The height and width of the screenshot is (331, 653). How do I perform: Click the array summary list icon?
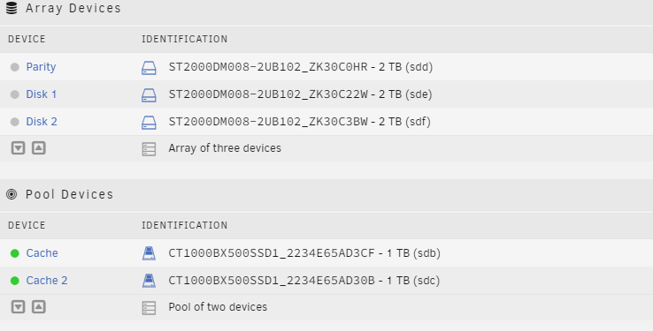pos(149,148)
